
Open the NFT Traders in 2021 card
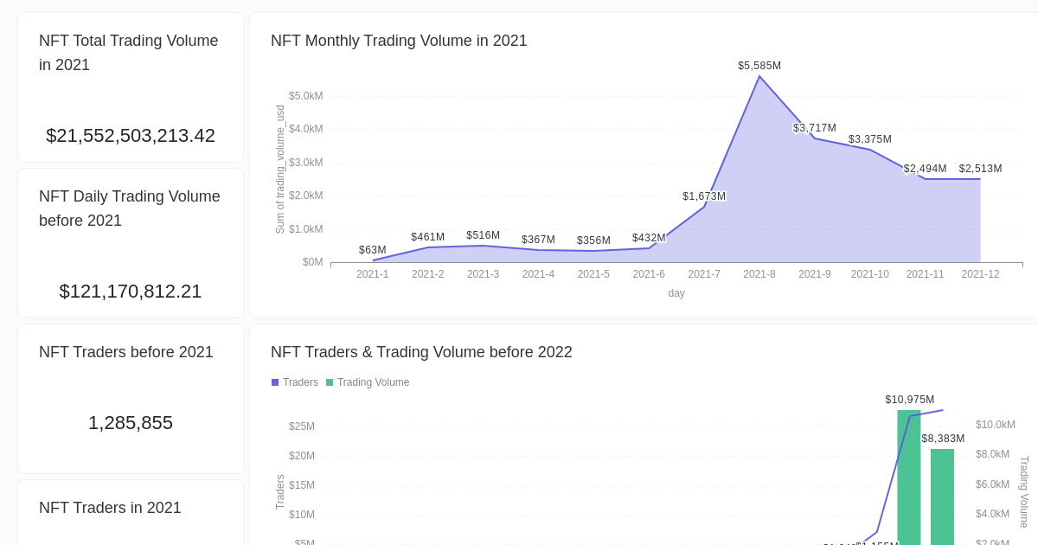(x=110, y=509)
